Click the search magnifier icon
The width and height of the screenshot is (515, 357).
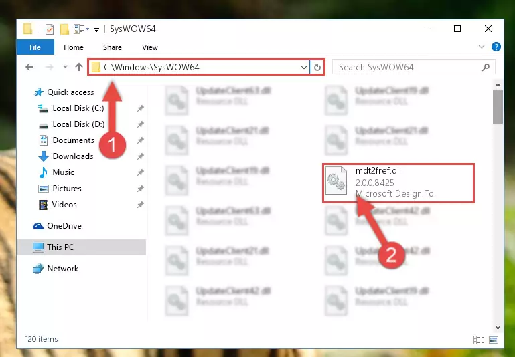point(486,68)
